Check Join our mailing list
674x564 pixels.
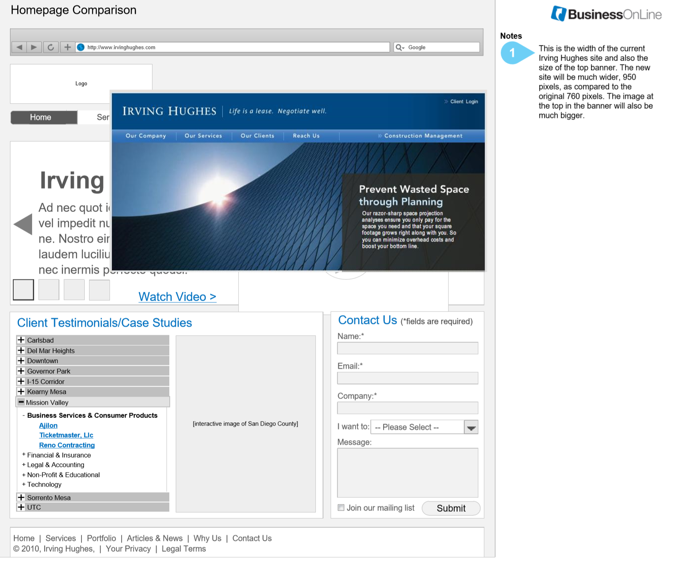(341, 507)
